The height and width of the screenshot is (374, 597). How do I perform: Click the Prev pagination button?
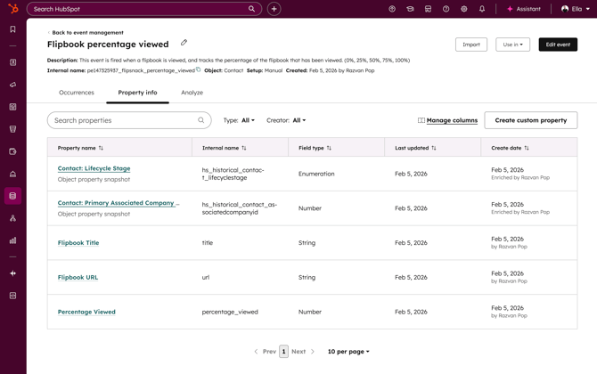266,352
